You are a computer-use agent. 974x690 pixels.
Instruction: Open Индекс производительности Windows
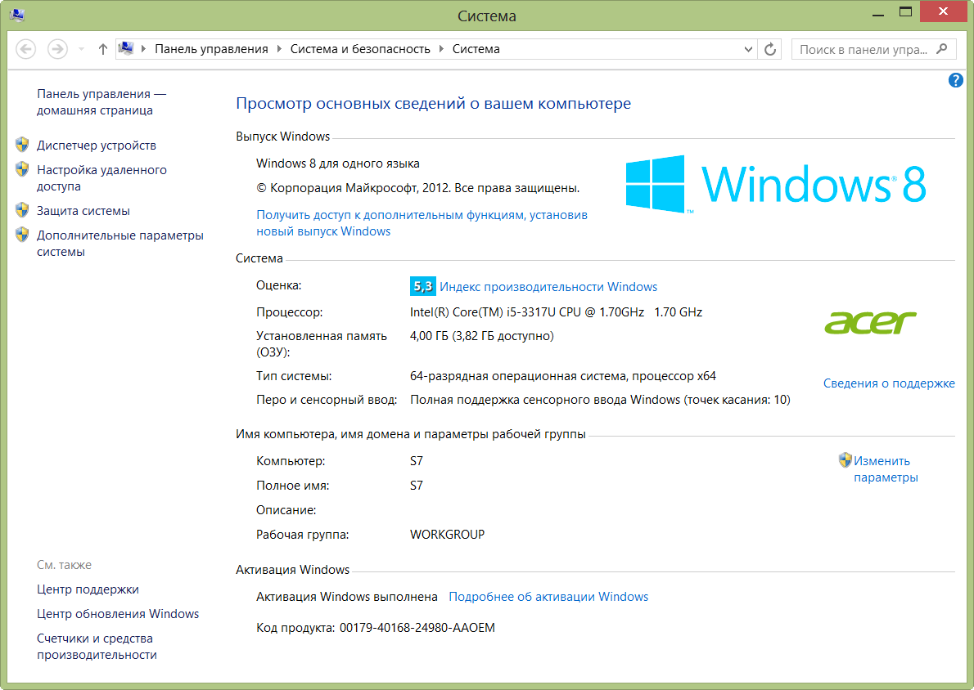click(x=548, y=287)
